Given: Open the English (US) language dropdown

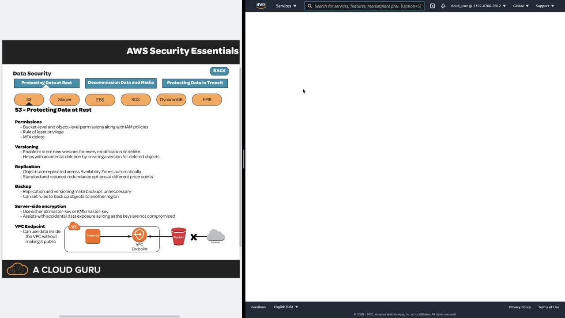Looking at the screenshot, I should coord(286,307).
